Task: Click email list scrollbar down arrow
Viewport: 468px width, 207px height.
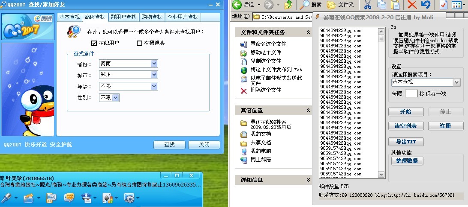Action: click(381, 175)
